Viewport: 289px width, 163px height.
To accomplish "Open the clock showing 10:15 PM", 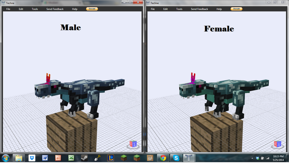I will pos(278,158).
